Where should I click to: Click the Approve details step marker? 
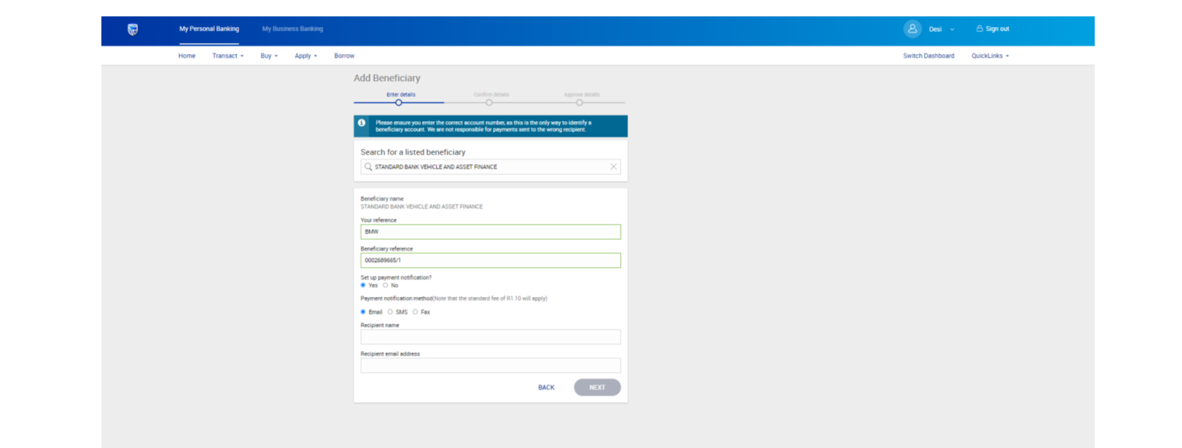pyautogui.click(x=579, y=103)
